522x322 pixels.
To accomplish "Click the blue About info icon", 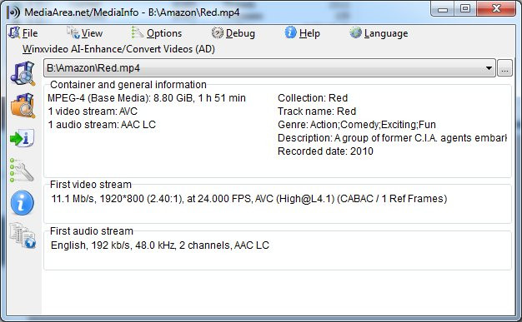I will 22,203.
